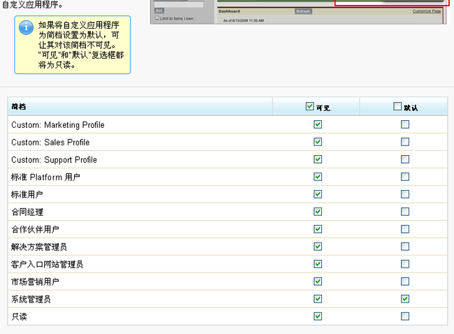454x334 pixels.
Task: Check 默认 for 合同经理
Action: coord(405,212)
